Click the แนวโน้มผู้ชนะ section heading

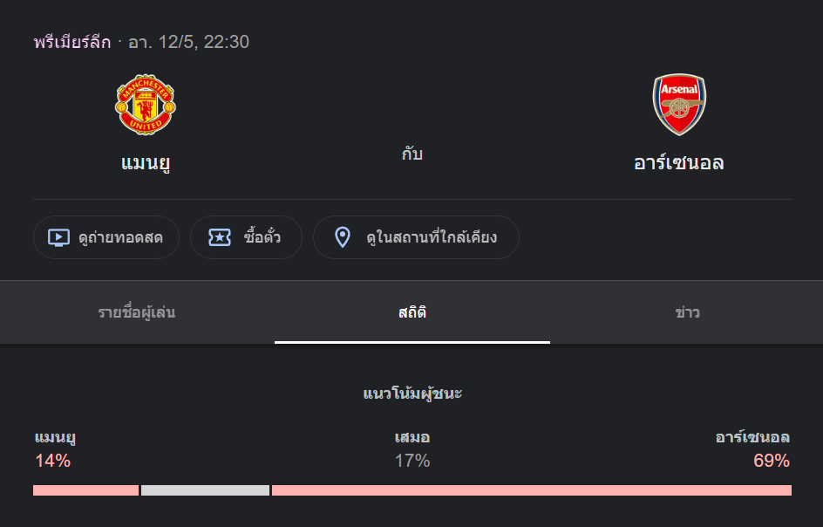click(x=412, y=394)
